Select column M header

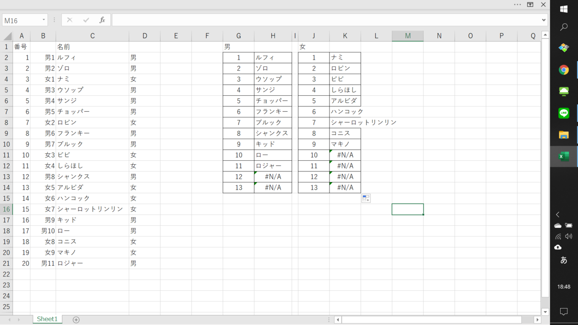[x=407, y=36]
